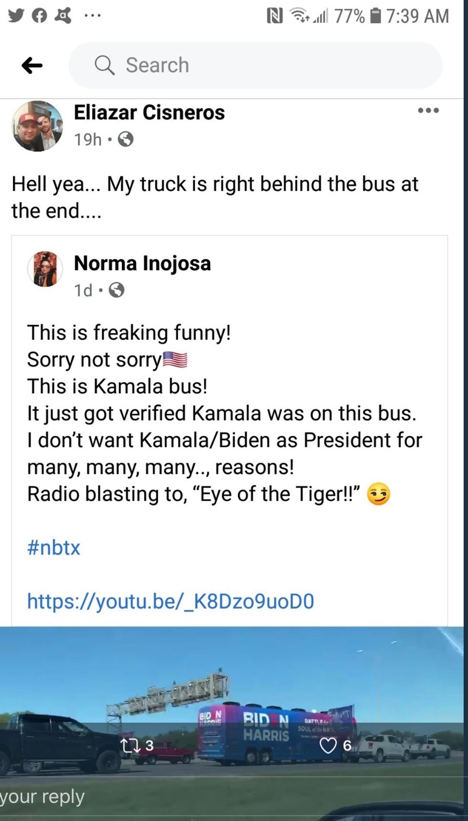Tap the NFC status icon
The image size is (468, 821).
275,16
